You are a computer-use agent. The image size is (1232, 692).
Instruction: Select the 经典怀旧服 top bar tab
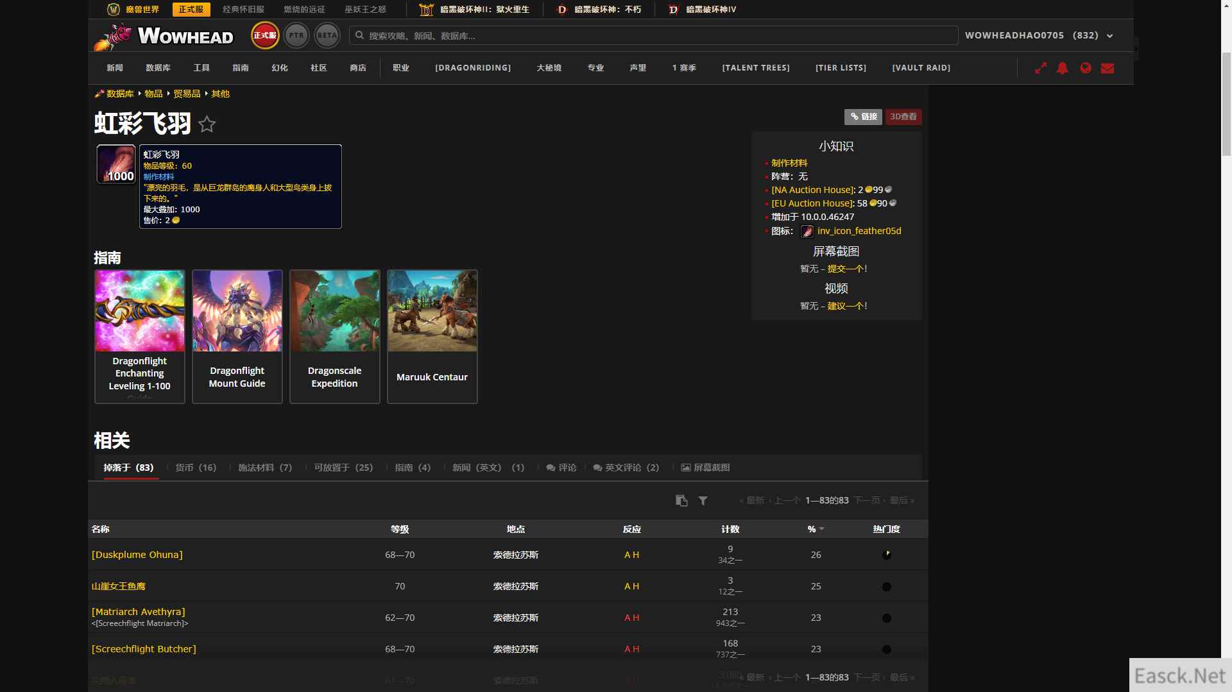click(x=244, y=10)
